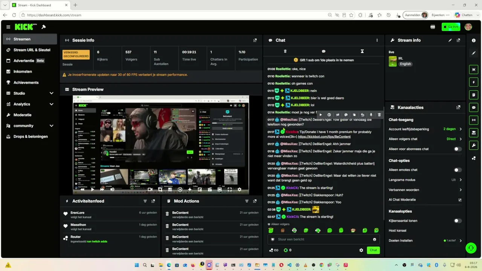
Task: Open Stream URL & Sleutel page
Action: tap(30, 50)
